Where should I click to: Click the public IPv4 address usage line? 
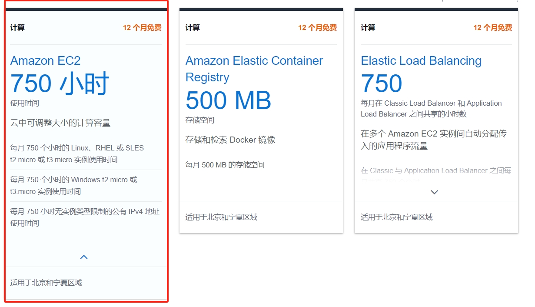(85, 217)
